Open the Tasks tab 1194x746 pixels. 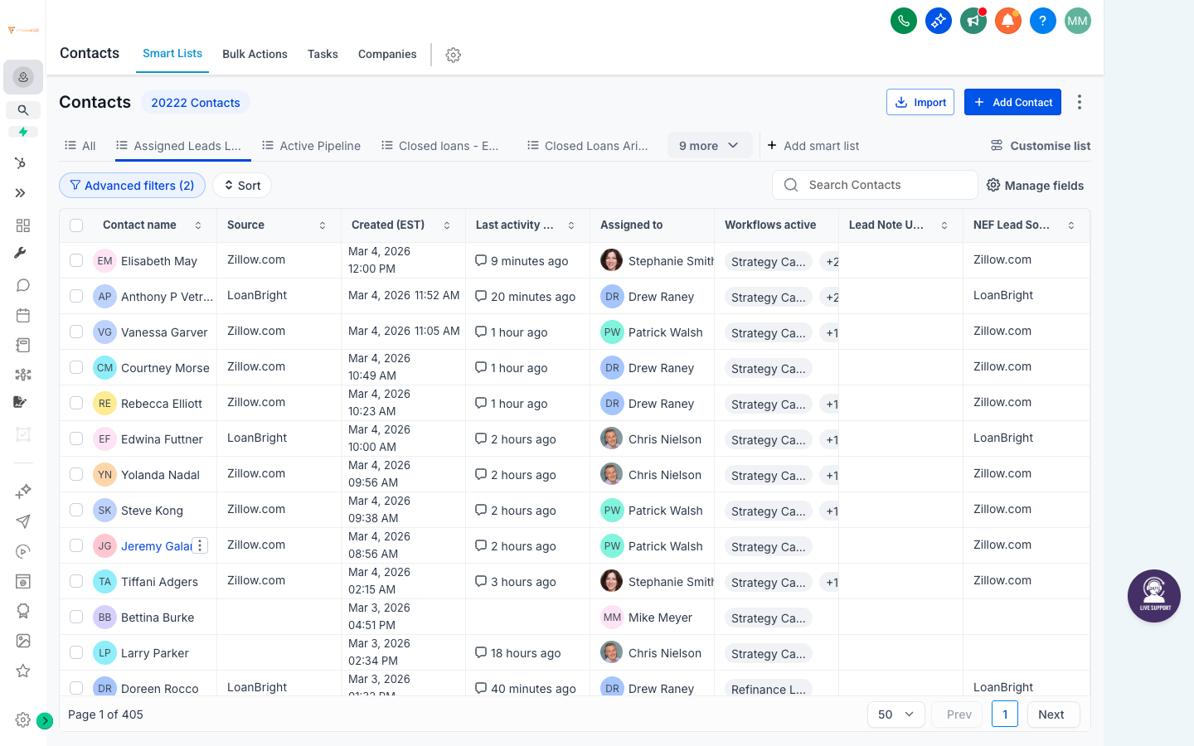pos(323,54)
